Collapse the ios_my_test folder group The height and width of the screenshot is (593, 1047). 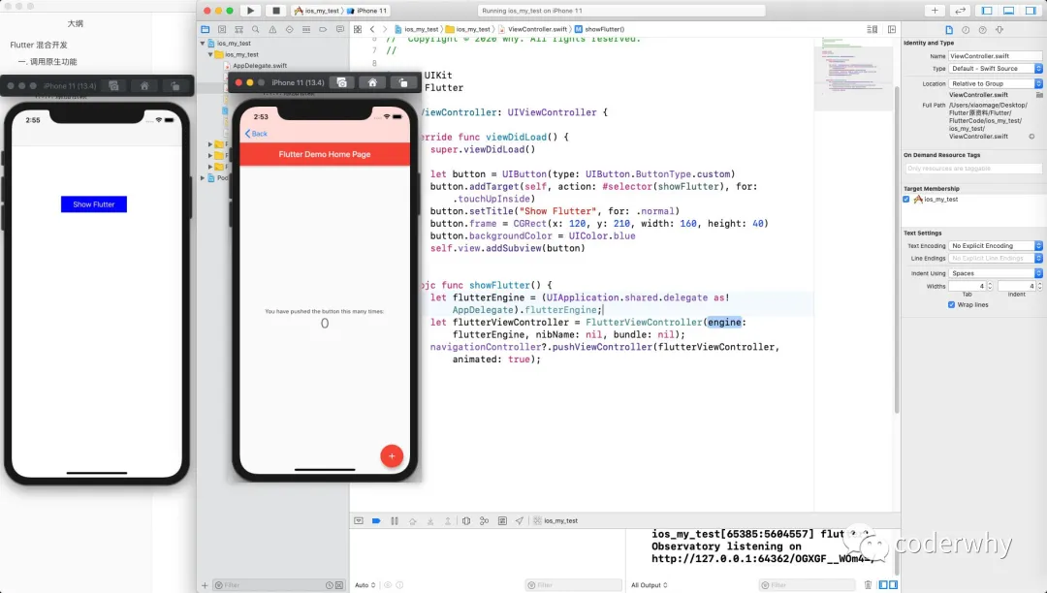pos(210,54)
